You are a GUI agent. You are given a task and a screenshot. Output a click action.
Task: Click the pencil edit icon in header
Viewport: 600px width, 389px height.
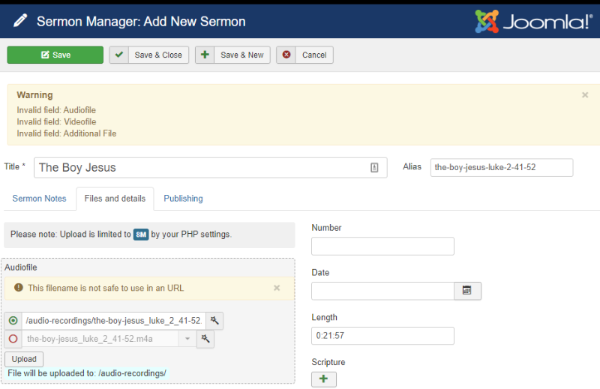point(20,21)
